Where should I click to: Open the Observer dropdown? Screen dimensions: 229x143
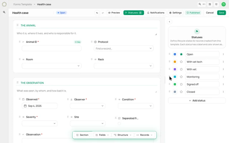click(x=88, y=106)
